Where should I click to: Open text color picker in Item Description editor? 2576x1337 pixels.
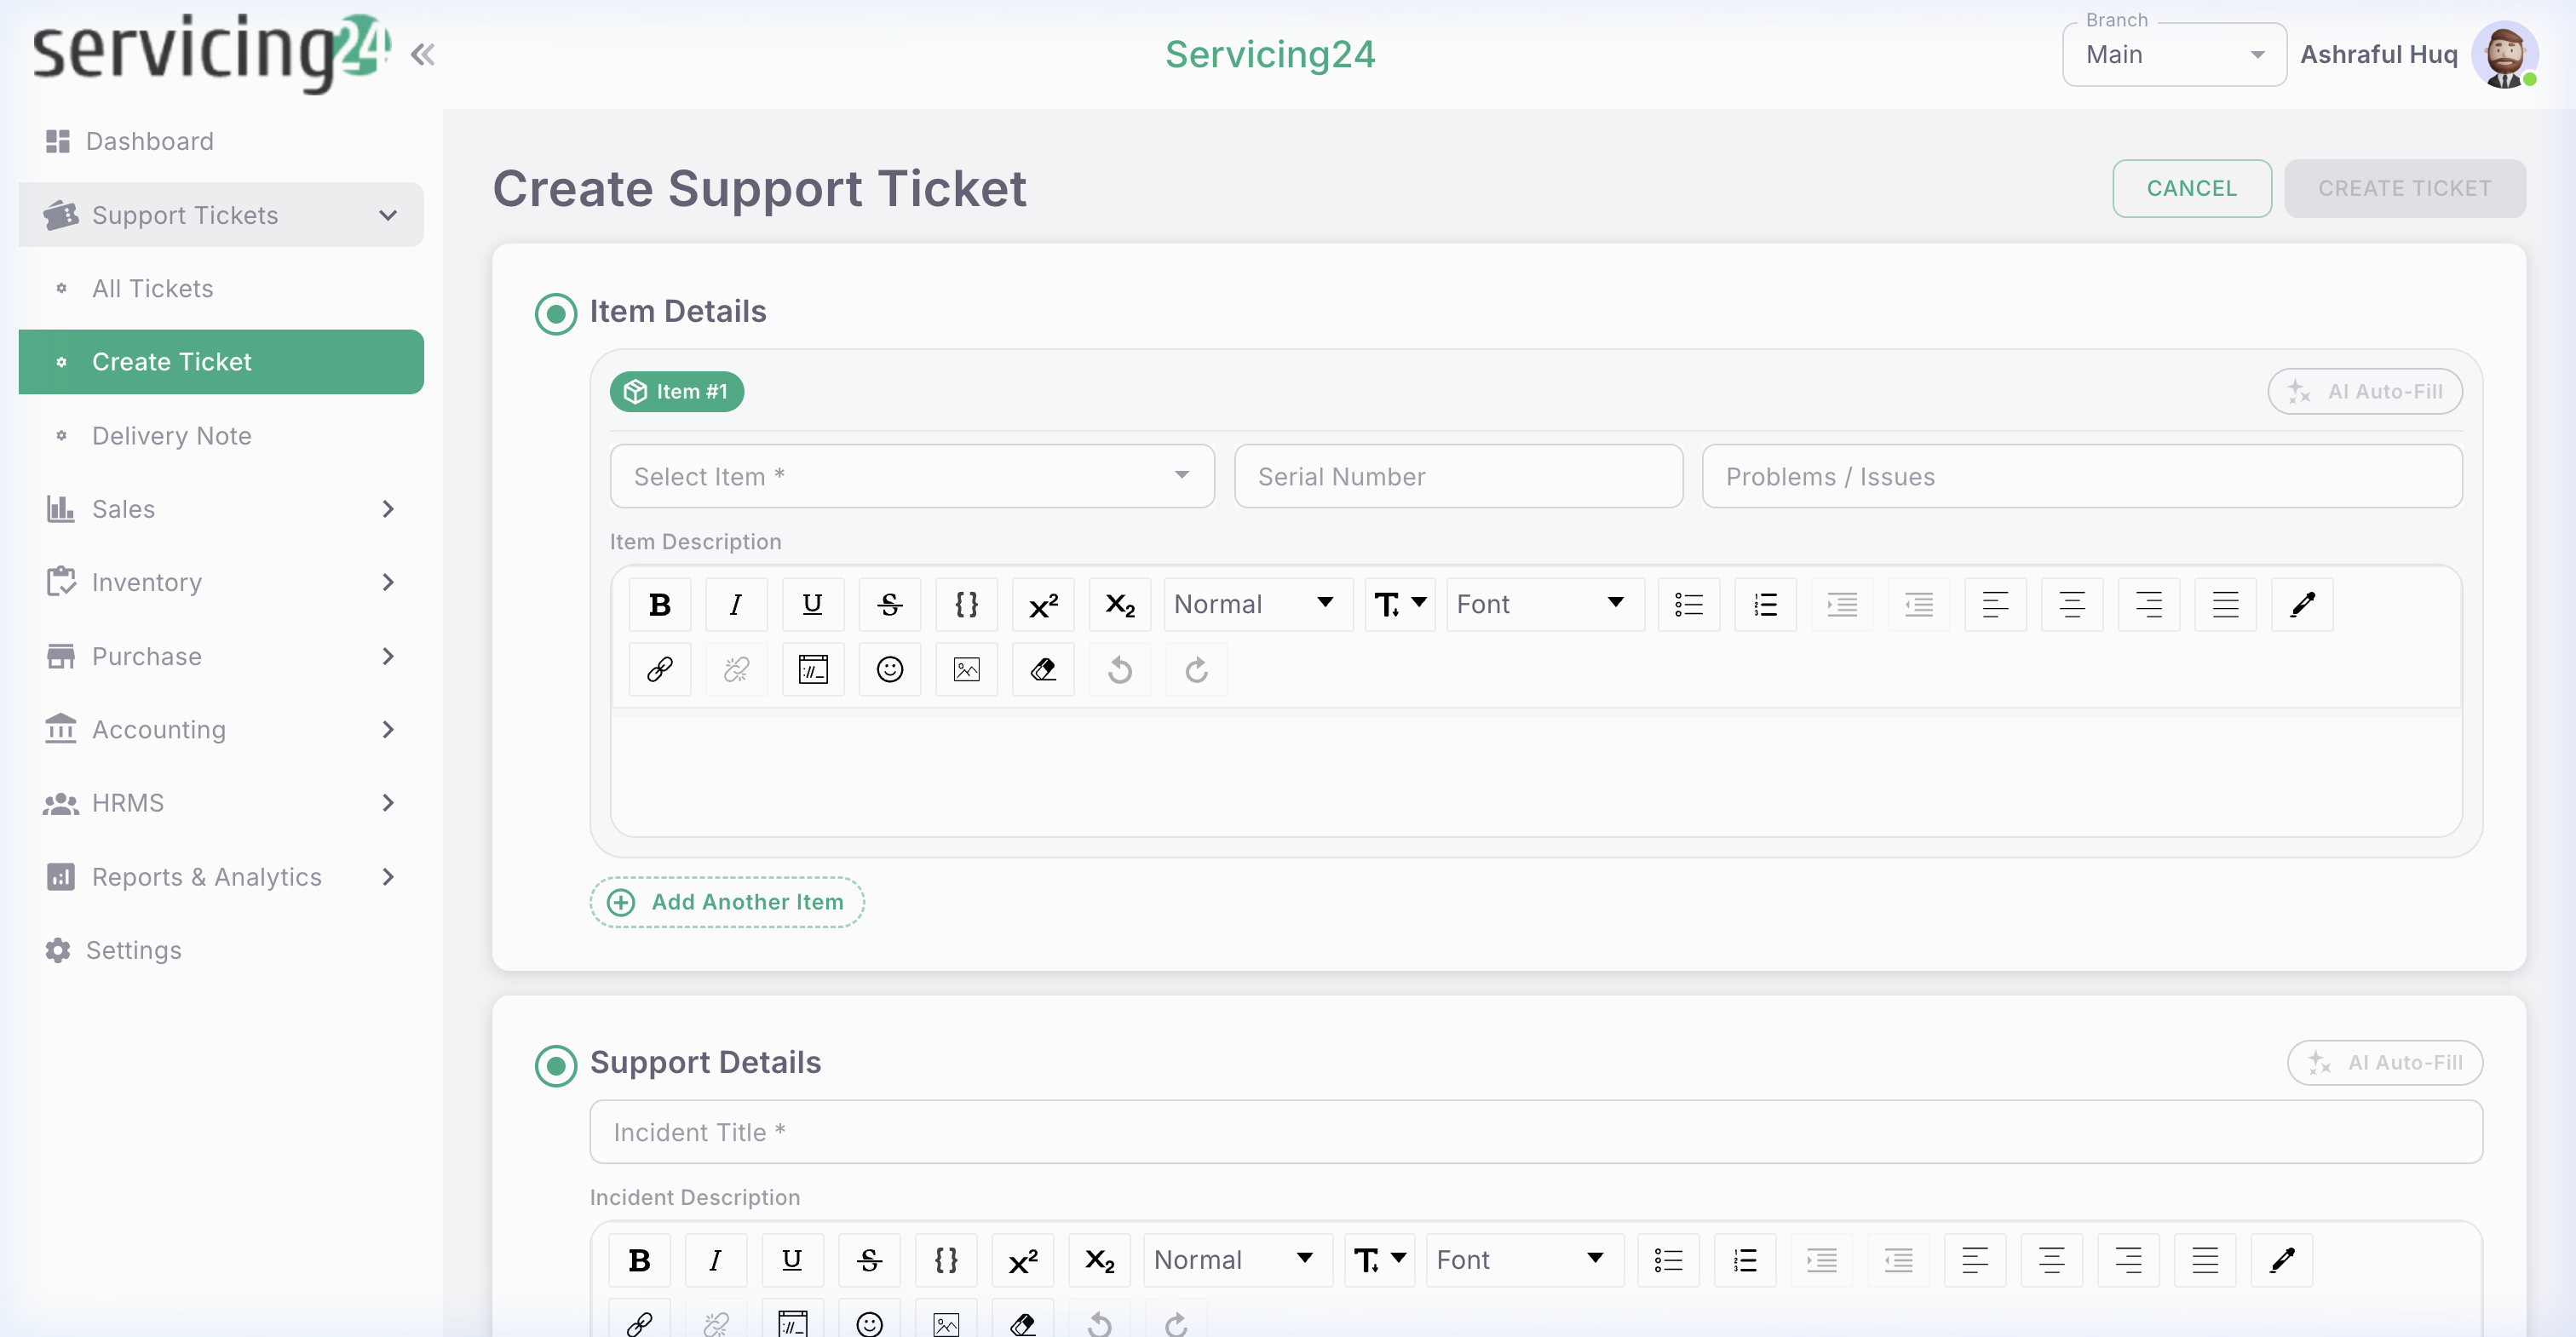point(2302,604)
